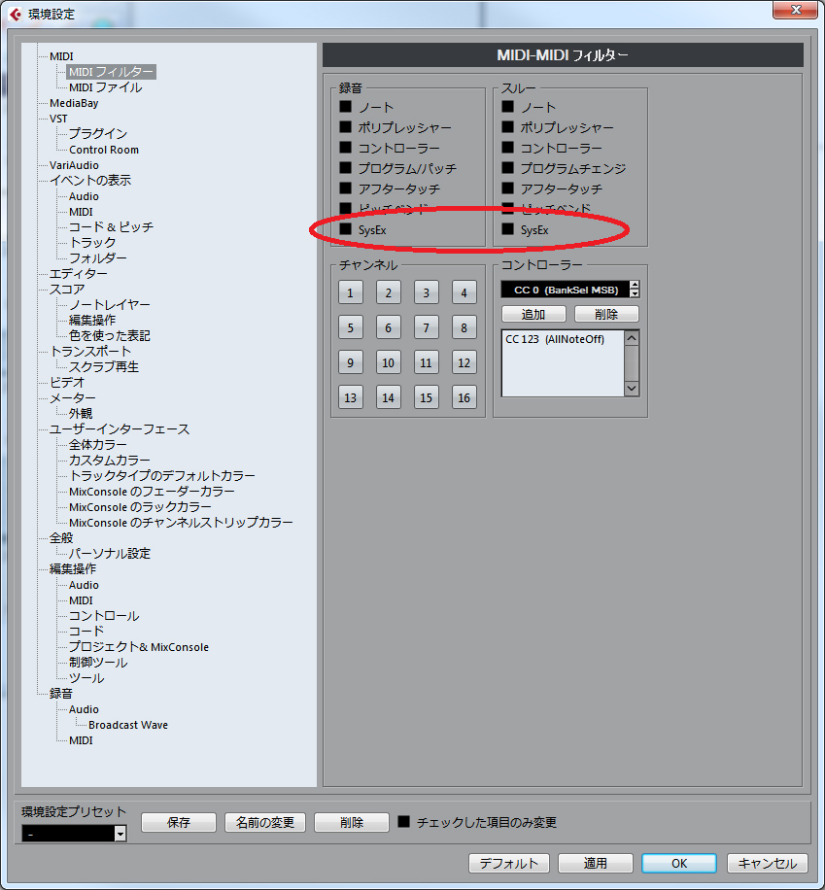The height and width of the screenshot is (890, 825).
Task: Toggle the スルー ポリプレッシャー checkbox
Action: [x=507, y=127]
